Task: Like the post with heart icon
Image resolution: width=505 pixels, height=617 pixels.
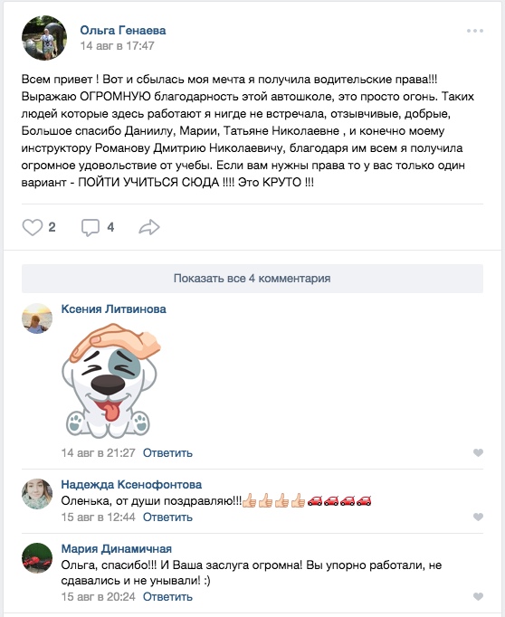Action: tap(33, 227)
